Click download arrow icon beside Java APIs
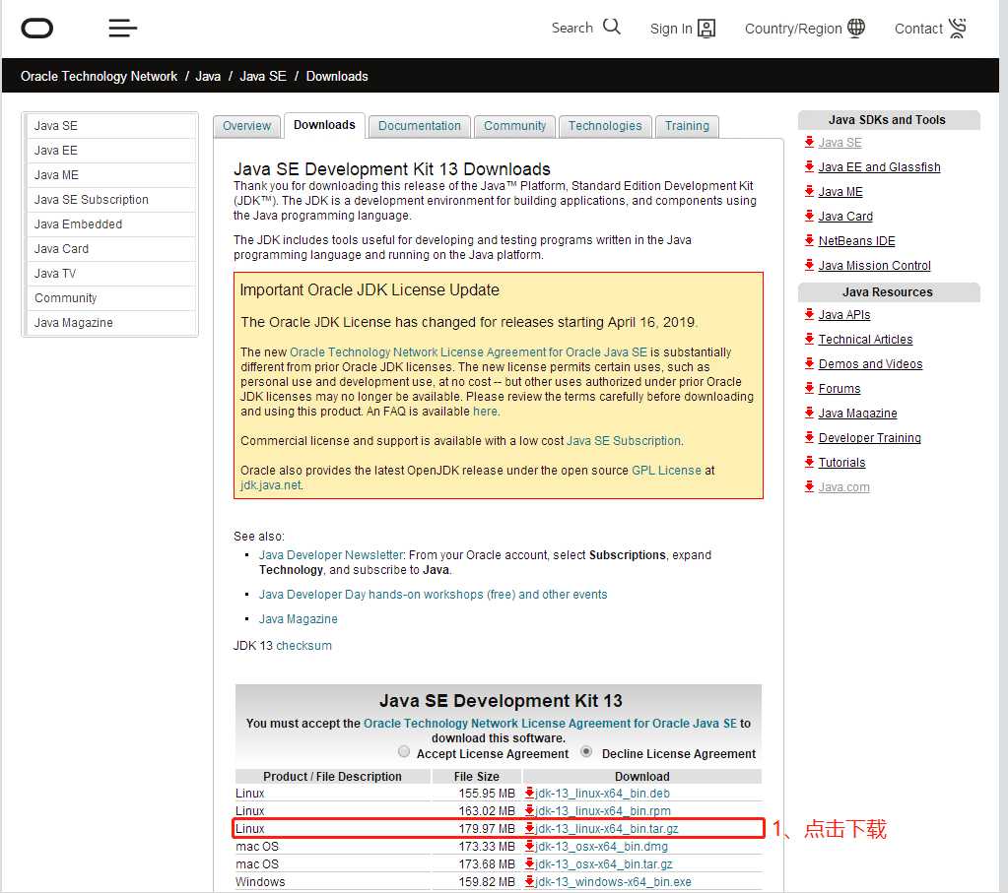The width and height of the screenshot is (1008, 893). (809, 315)
